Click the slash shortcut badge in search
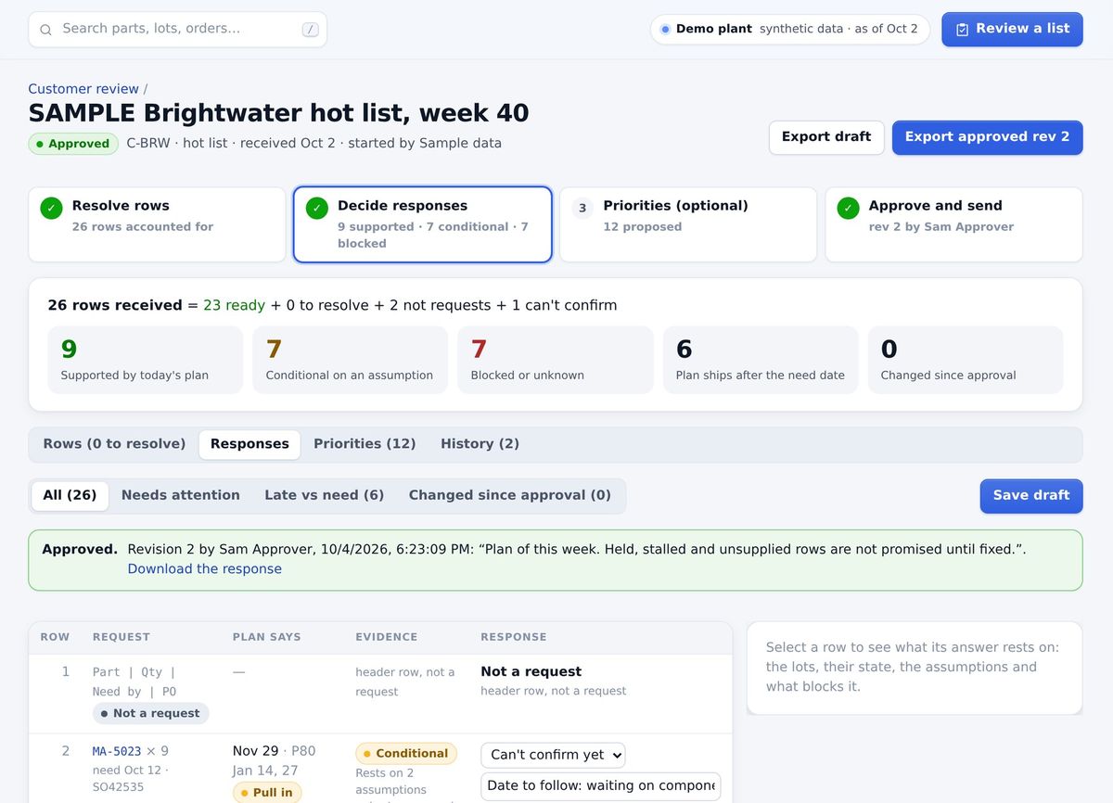The width and height of the screenshot is (1113, 803). click(311, 30)
